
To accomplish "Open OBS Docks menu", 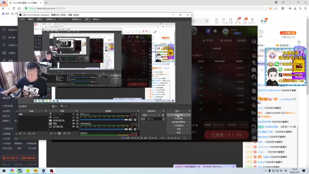I will 51,19.
